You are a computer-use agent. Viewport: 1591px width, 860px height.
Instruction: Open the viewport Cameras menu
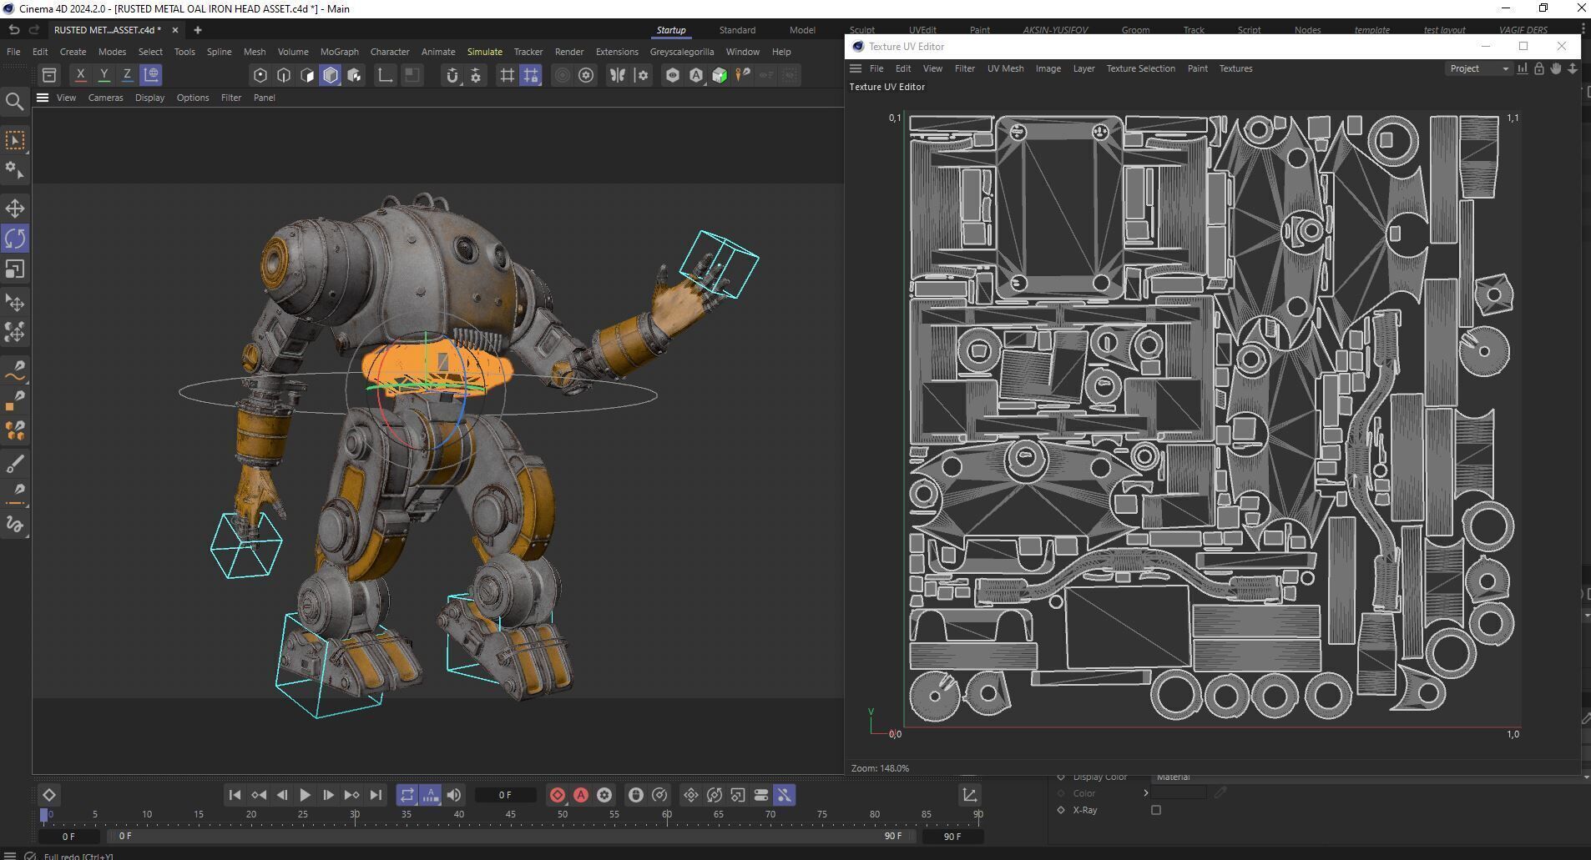[105, 98]
